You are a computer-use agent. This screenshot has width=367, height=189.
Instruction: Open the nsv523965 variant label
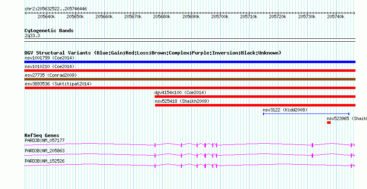coord(347,118)
